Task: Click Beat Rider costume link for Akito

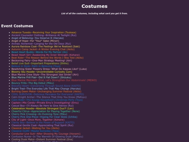Action: pyautogui.click(x=47, y=58)
